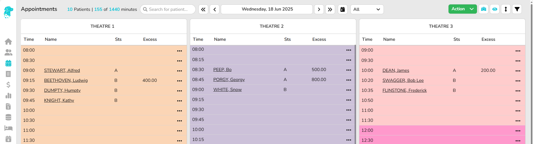Click the Theatre 2 vertical scrollbar
Image resolution: width=533 pixels, height=144 pixels.
click(x=355, y=94)
